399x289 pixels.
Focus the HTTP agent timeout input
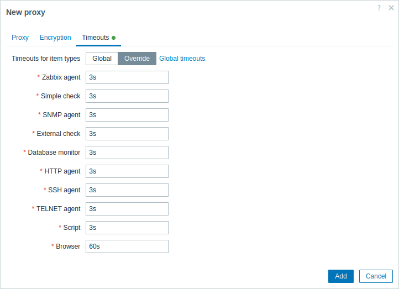tap(127, 171)
